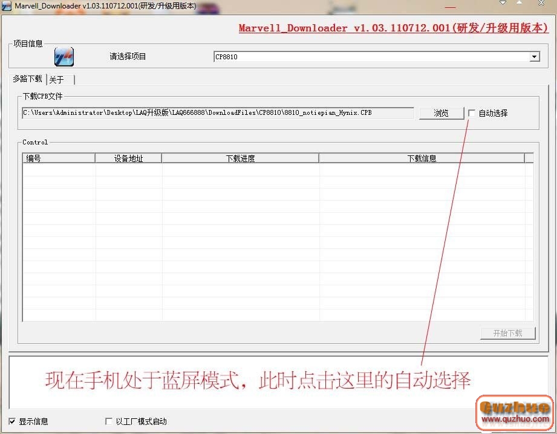This screenshot has height=434, width=557.
Task: Switch to the 多路下载 tab
Action: 27,79
